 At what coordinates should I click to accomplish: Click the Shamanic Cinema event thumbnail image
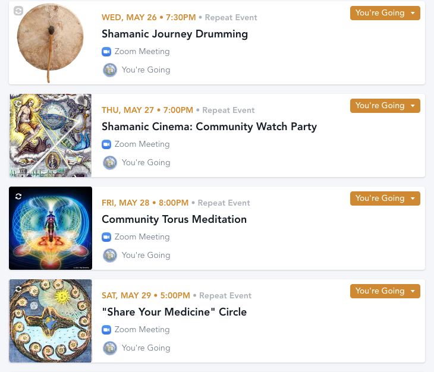[51, 137]
